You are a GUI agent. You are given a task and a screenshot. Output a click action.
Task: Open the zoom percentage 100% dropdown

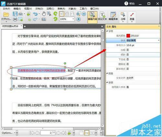pos(73,19)
